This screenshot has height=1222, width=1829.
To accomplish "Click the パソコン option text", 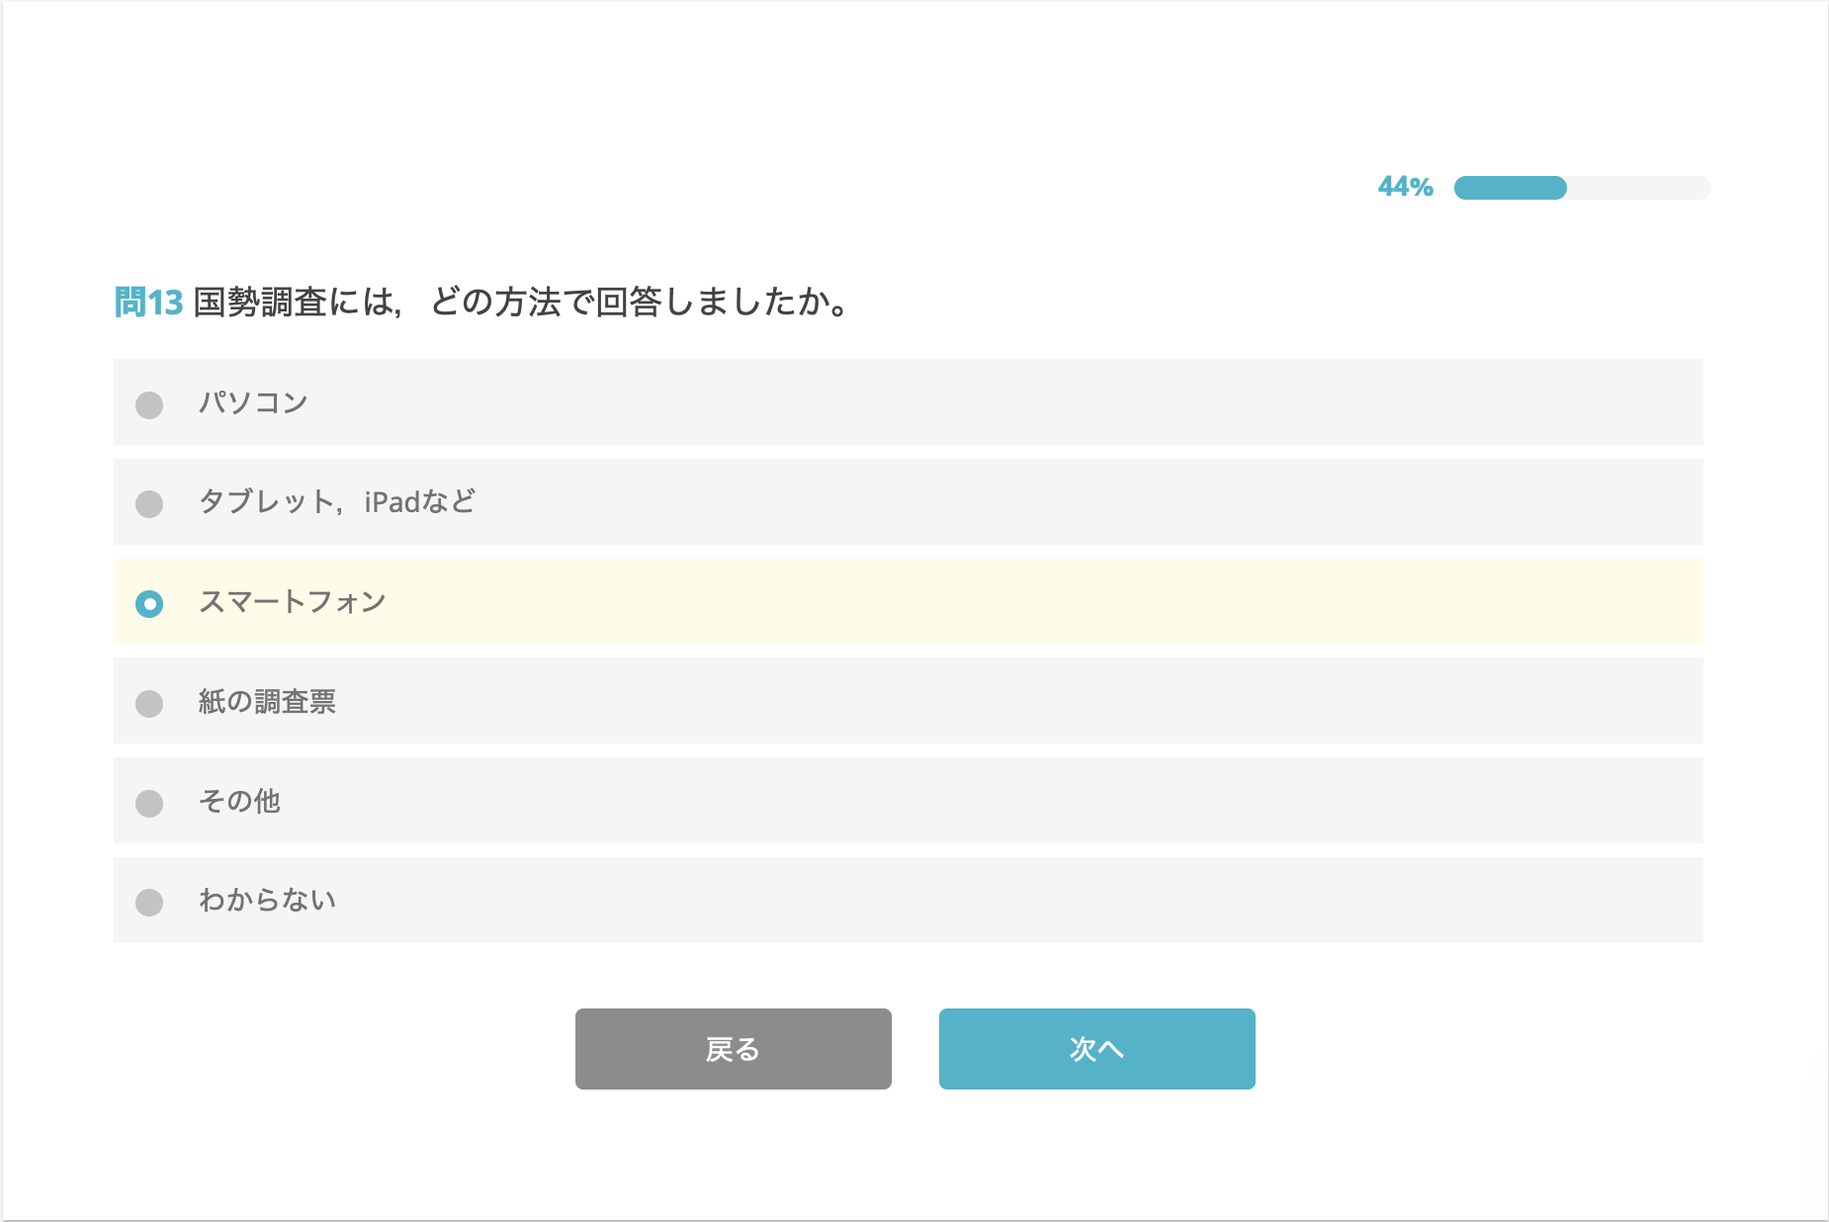I will 253,402.
